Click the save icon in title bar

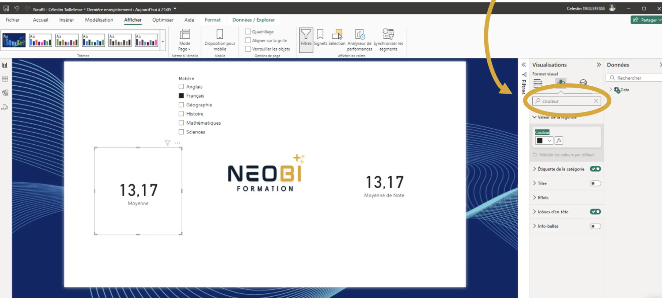[x=6, y=9]
